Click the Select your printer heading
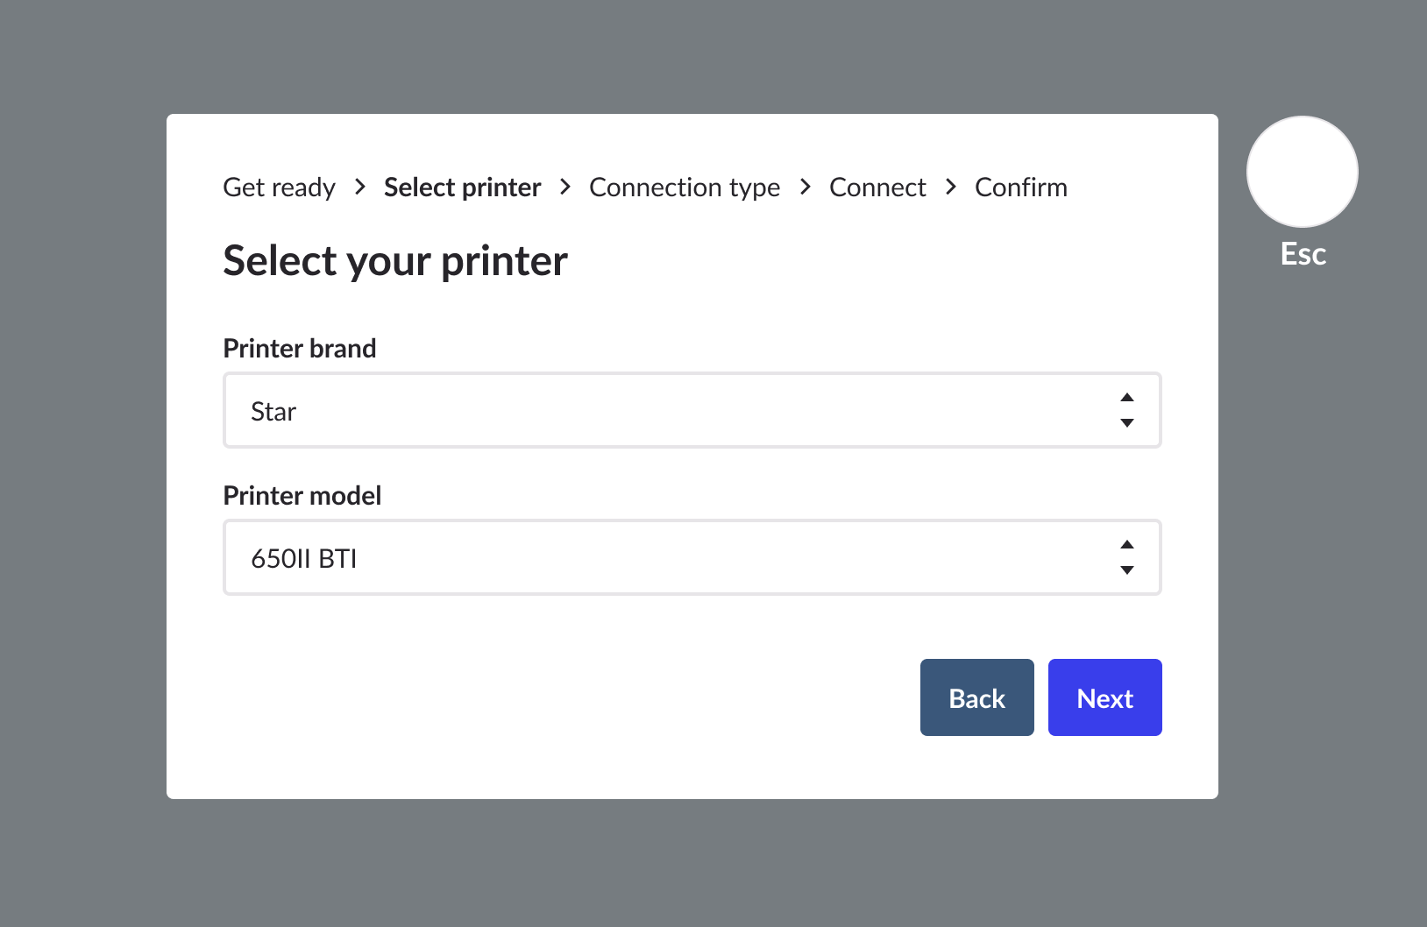The image size is (1427, 927). [395, 261]
